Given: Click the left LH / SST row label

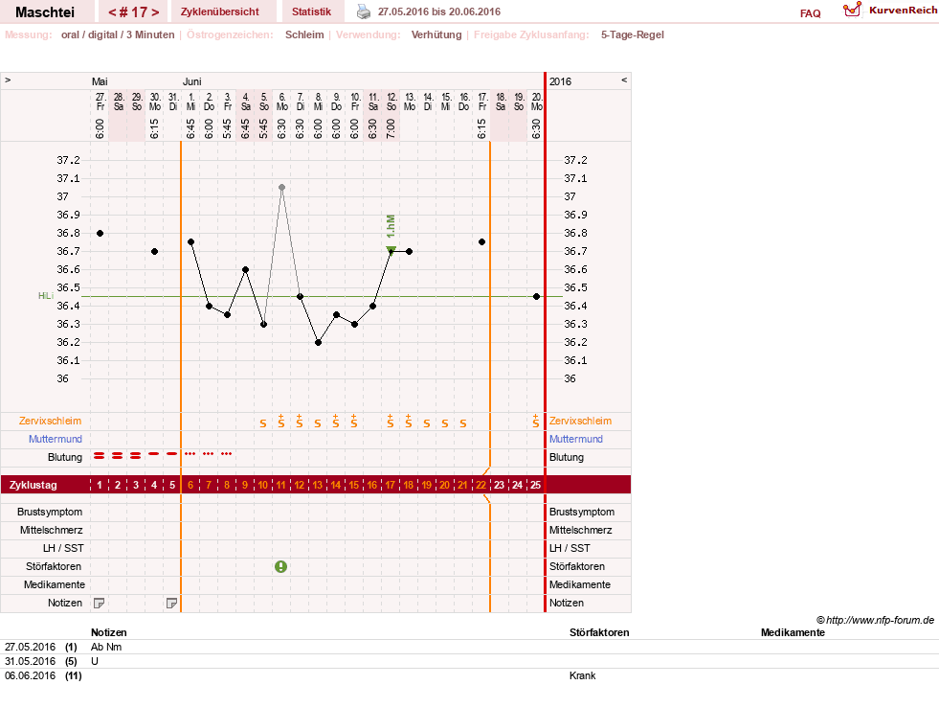Looking at the screenshot, I should pos(63,548).
